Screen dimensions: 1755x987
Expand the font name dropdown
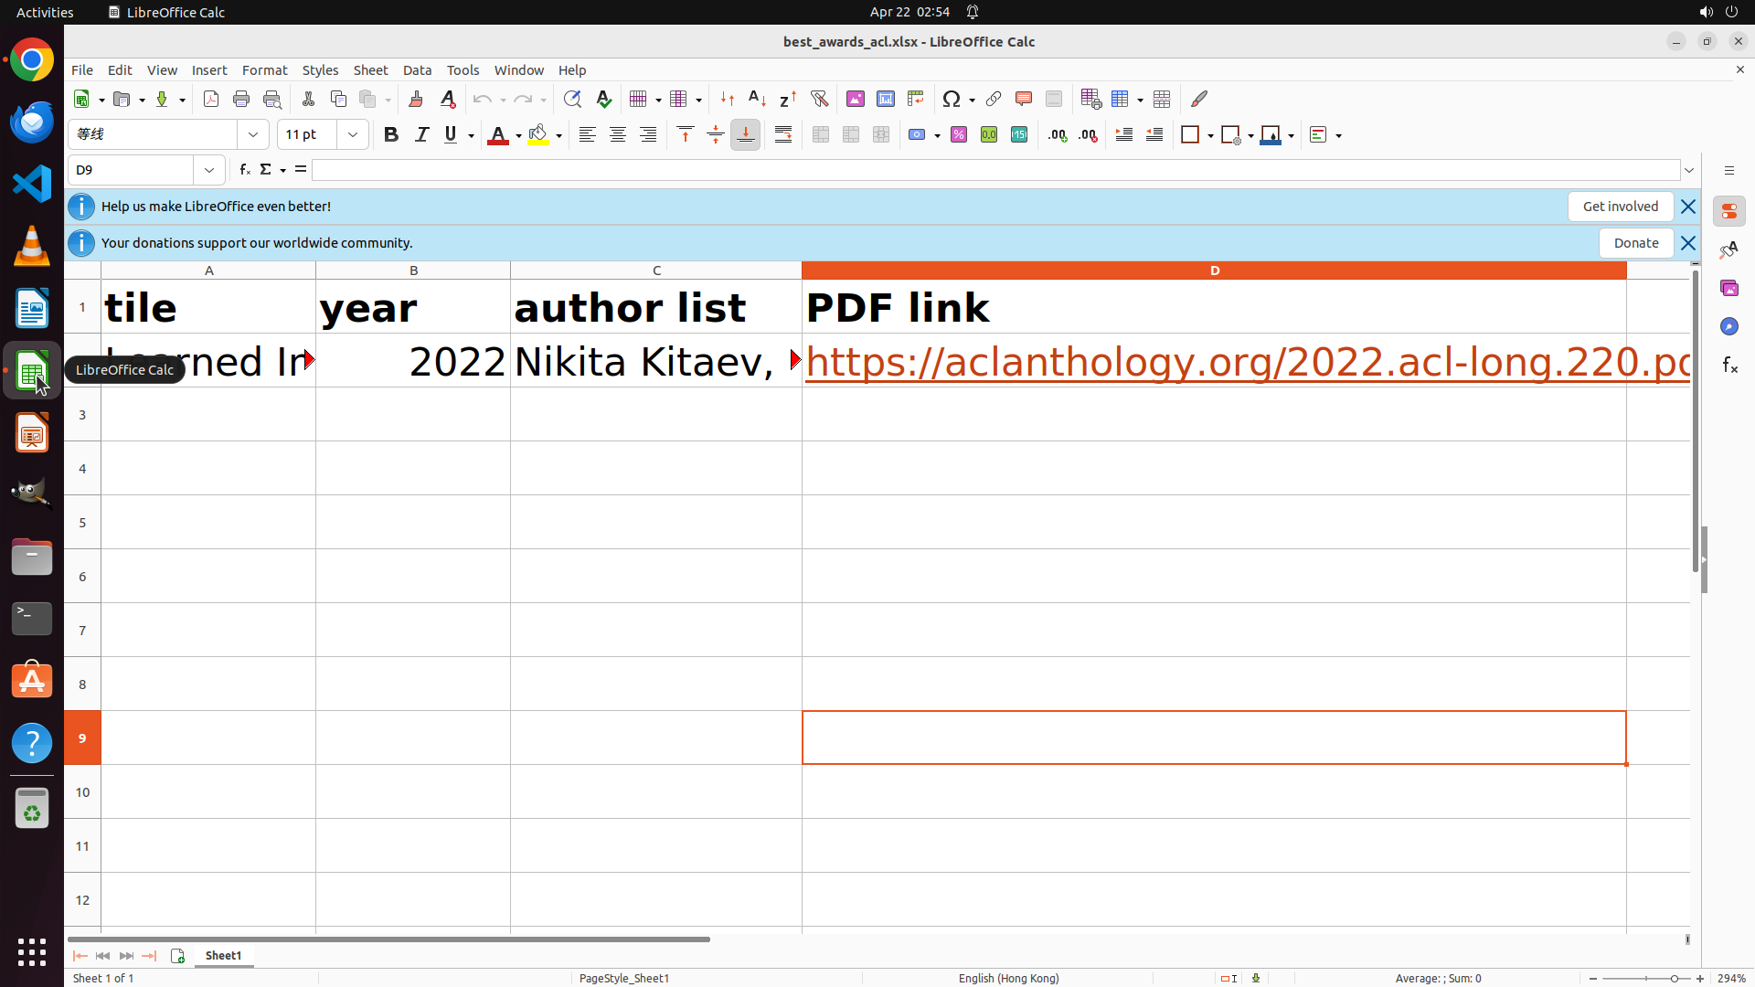[253, 135]
